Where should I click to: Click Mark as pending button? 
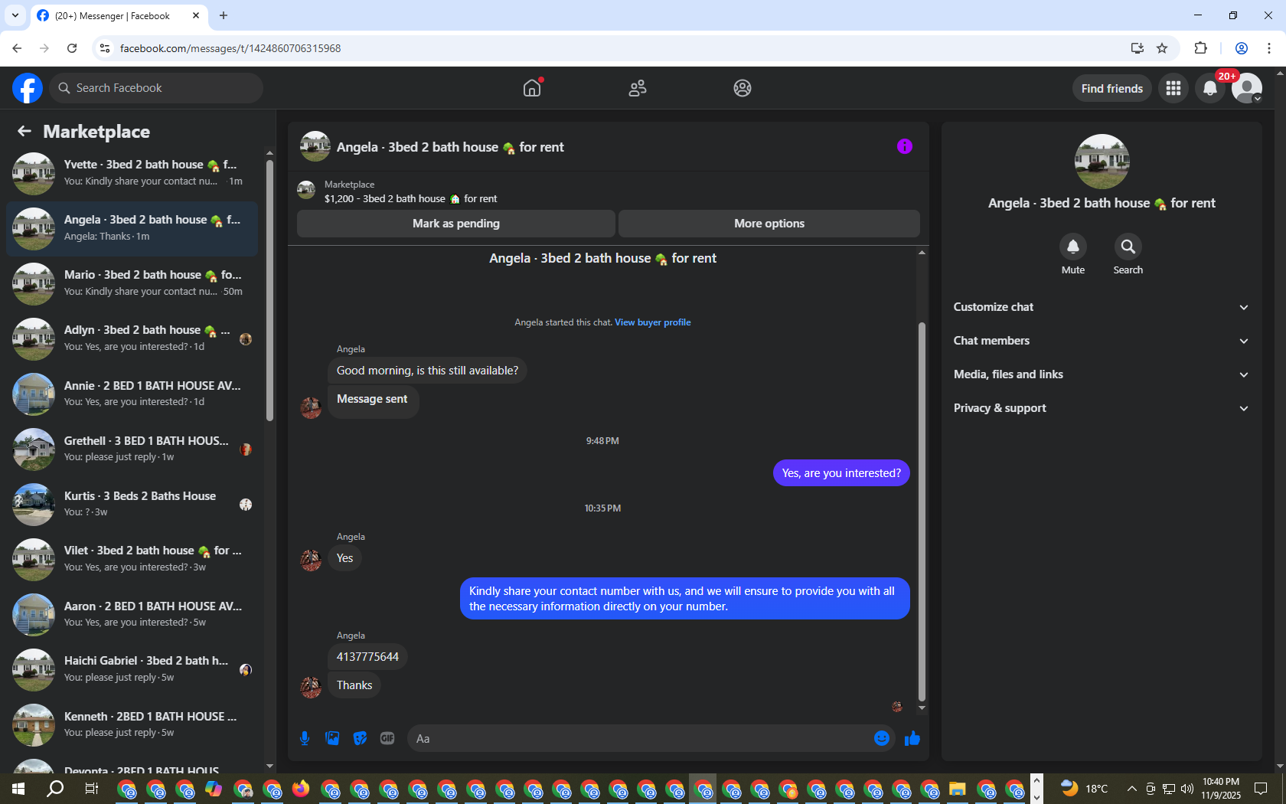coord(456,224)
